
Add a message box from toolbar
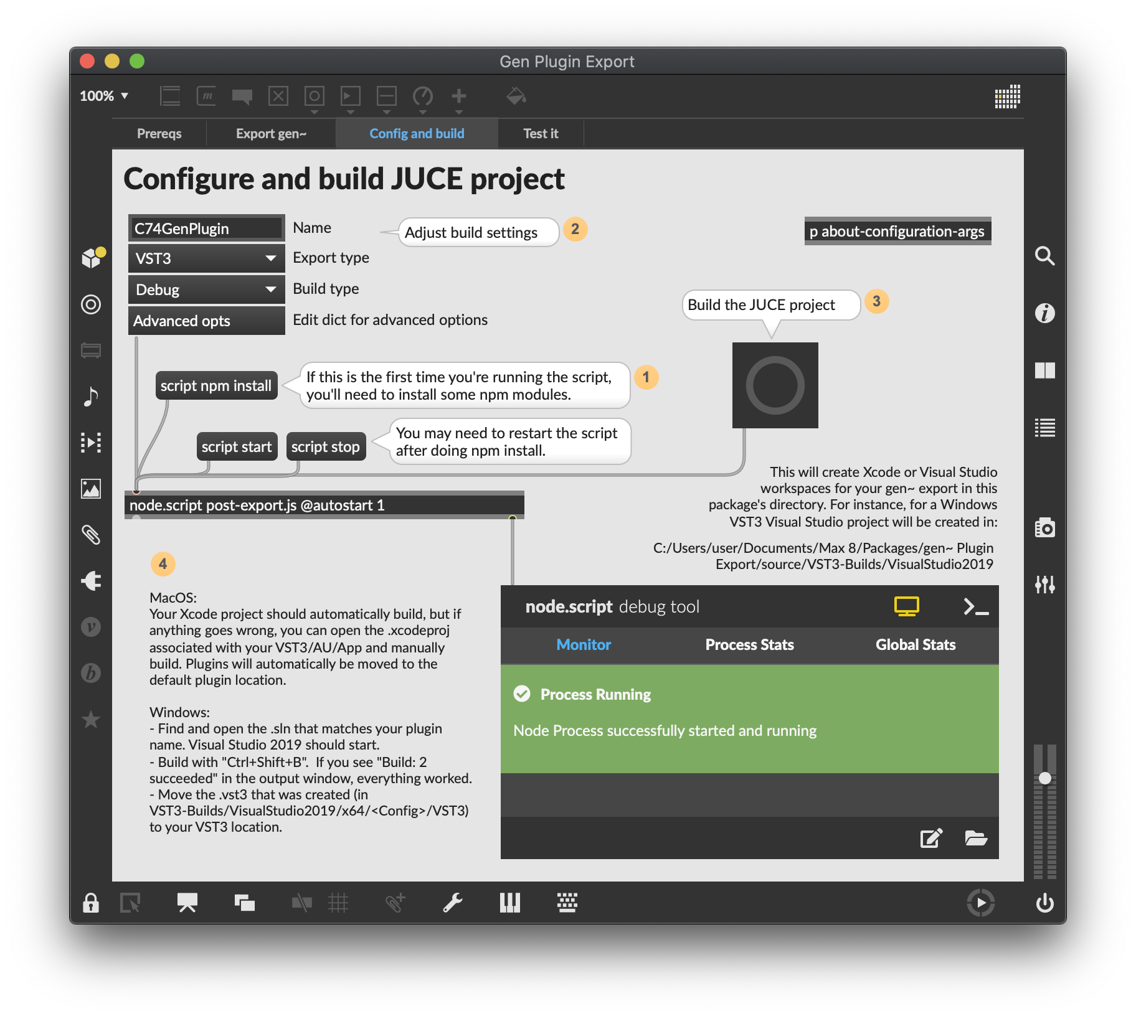206,96
